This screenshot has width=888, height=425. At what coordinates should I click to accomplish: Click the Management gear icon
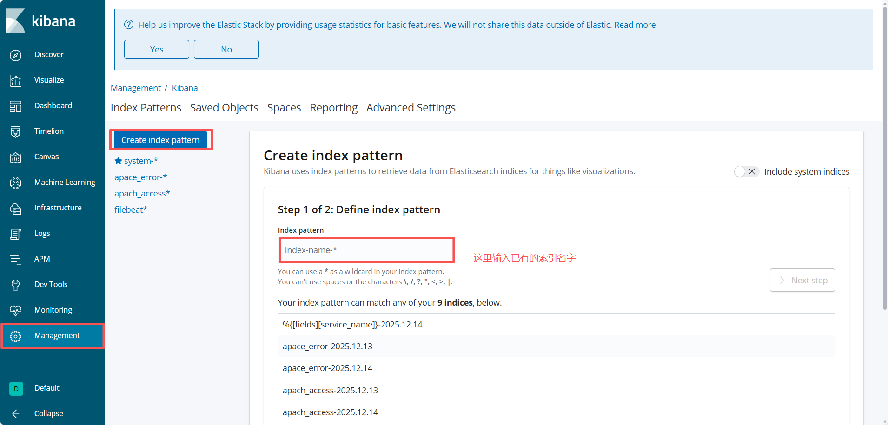(x=15, y=336)
